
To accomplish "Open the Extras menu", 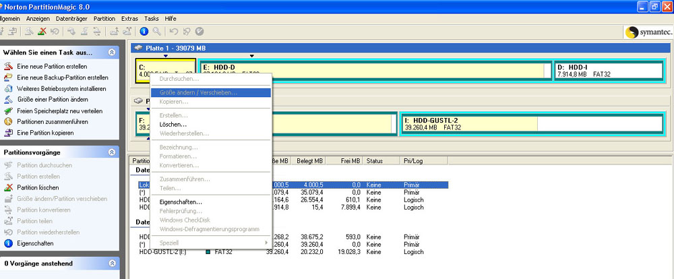I will pos(130,19).
